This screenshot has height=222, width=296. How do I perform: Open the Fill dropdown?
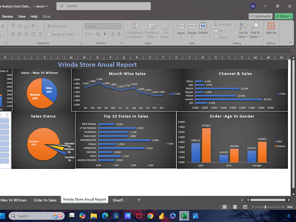(x=219, y=31)
